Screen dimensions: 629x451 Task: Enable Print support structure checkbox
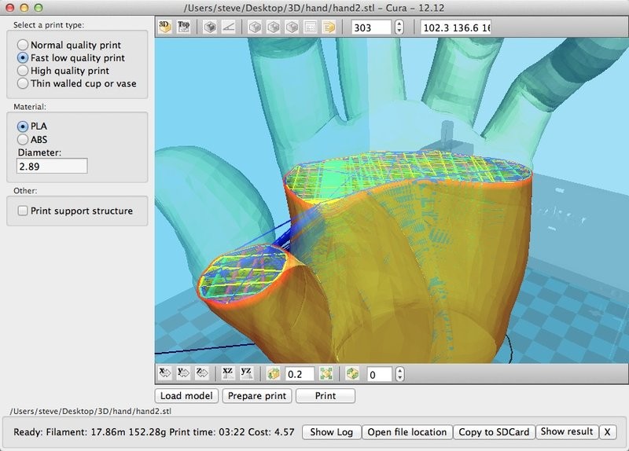tap(23, 211)
